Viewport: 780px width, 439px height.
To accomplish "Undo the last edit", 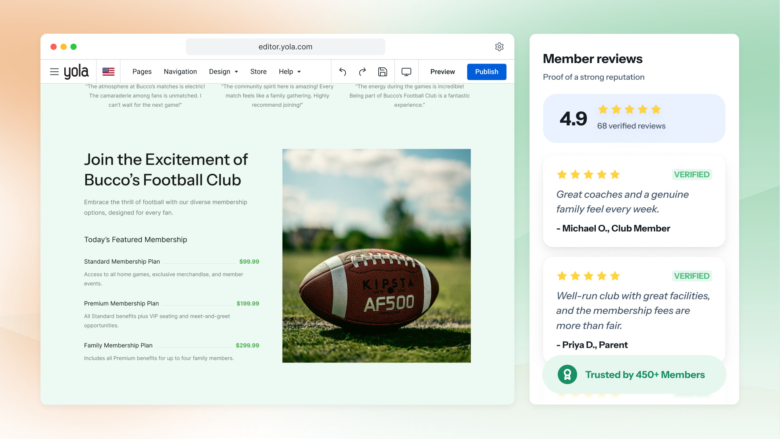I will pos(343,72).
